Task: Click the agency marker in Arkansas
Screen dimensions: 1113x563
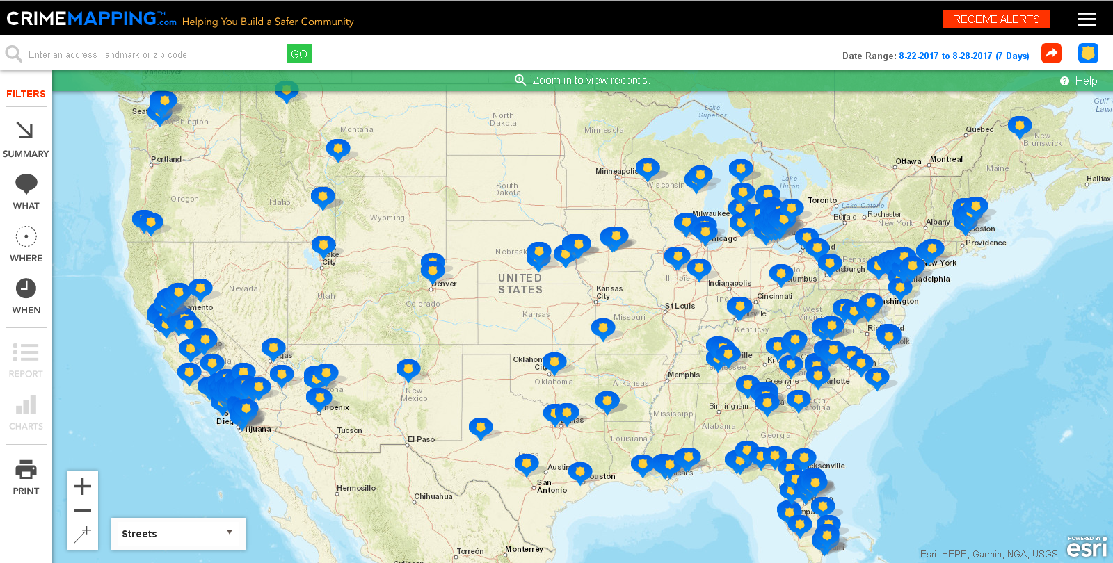Action: tap(607, 402)
